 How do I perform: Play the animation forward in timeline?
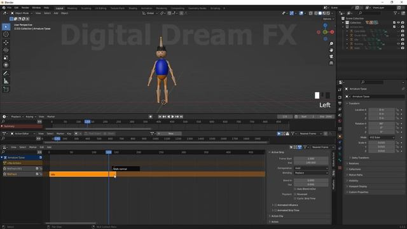pos(172,117)
